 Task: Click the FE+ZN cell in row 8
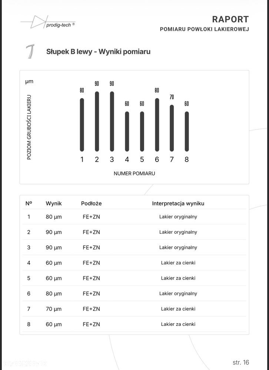click(91, 324)
